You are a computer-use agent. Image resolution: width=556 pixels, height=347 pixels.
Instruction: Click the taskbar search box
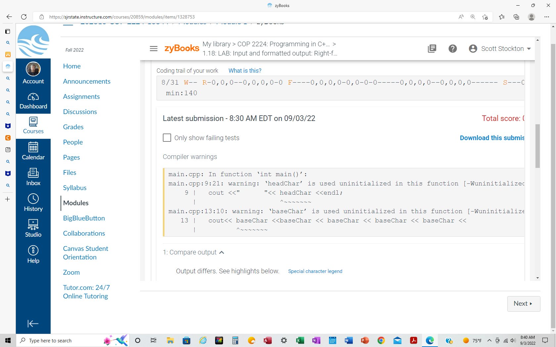coord(73,340)
